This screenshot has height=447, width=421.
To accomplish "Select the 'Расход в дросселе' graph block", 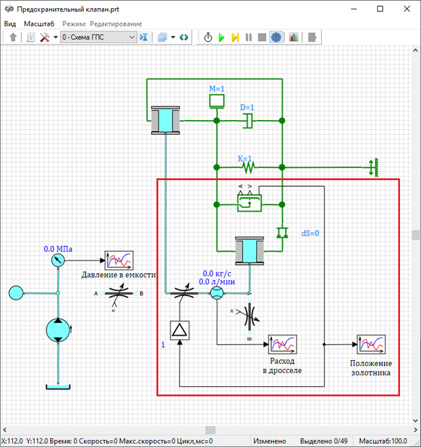I will (282, 344).
